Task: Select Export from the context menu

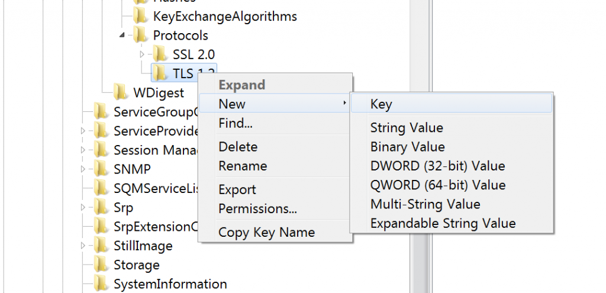Action: click(x=237, y=190)
